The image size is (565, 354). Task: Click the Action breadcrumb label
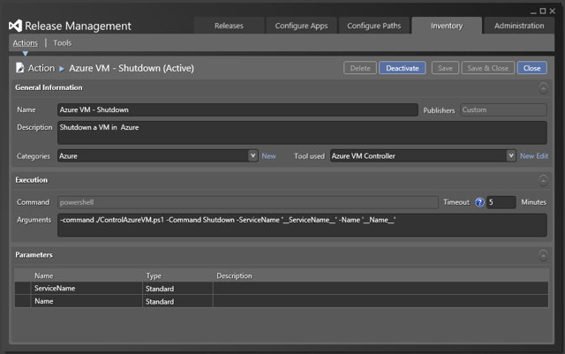coord(41,68)
